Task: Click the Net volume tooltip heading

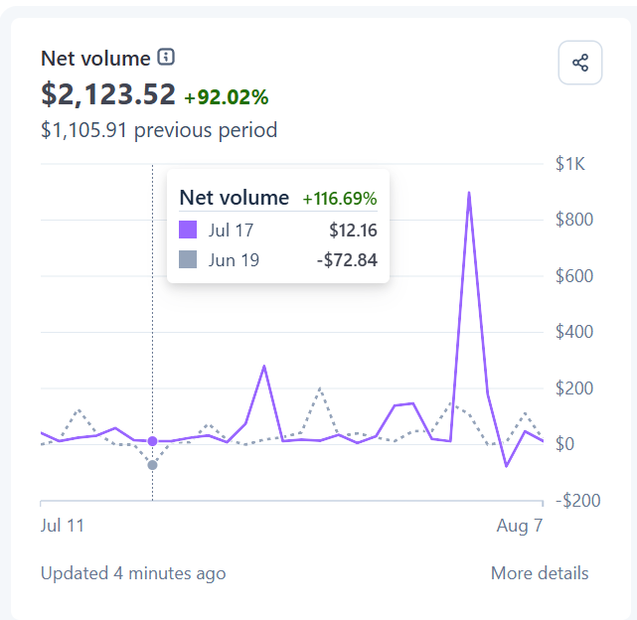Action: point(235,198)
